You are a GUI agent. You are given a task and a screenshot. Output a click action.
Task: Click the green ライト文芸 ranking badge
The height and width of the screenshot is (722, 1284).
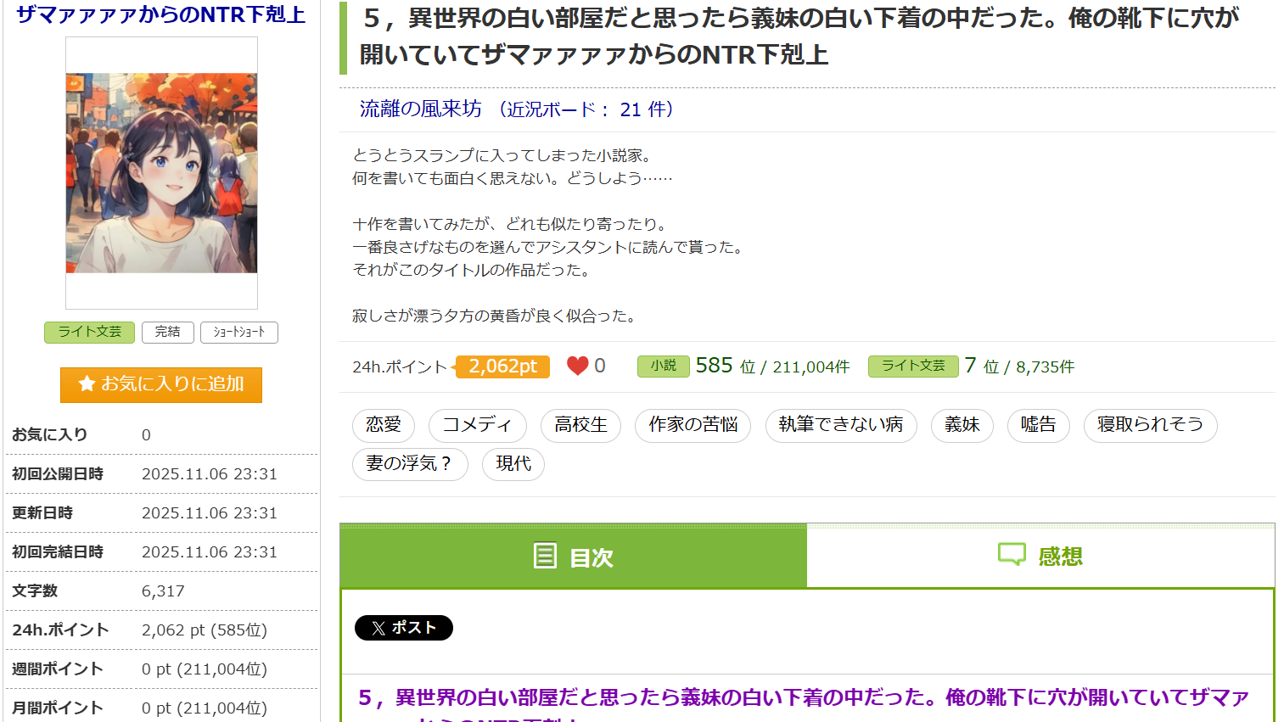click(912, 366)
